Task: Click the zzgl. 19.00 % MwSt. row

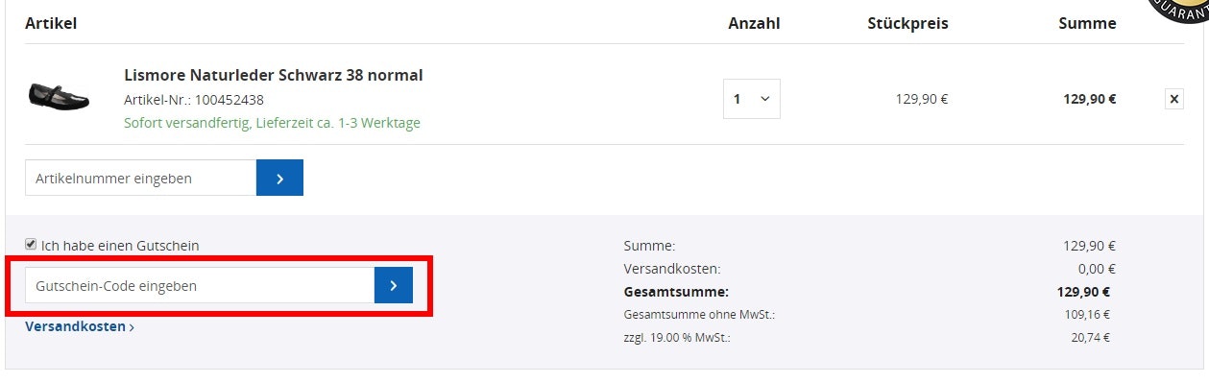Action: [867, 338]
